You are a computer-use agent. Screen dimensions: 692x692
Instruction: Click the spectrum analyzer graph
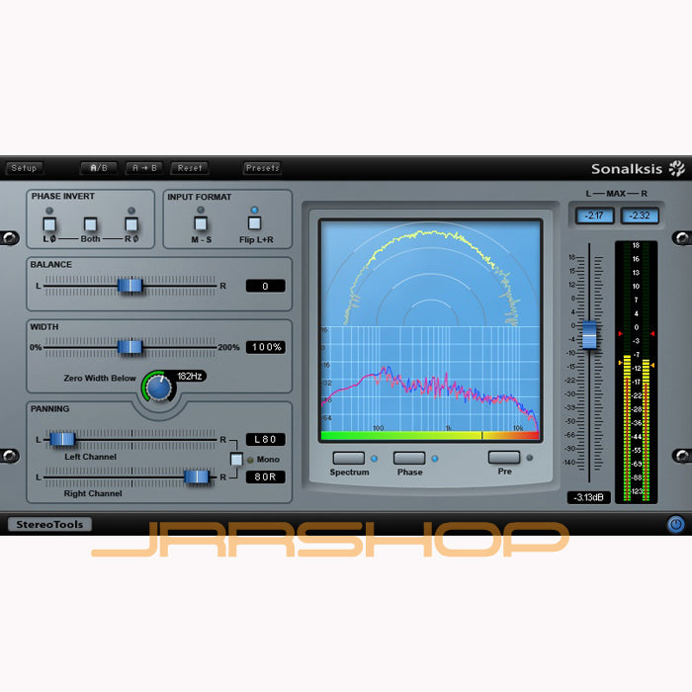[430, 379]
